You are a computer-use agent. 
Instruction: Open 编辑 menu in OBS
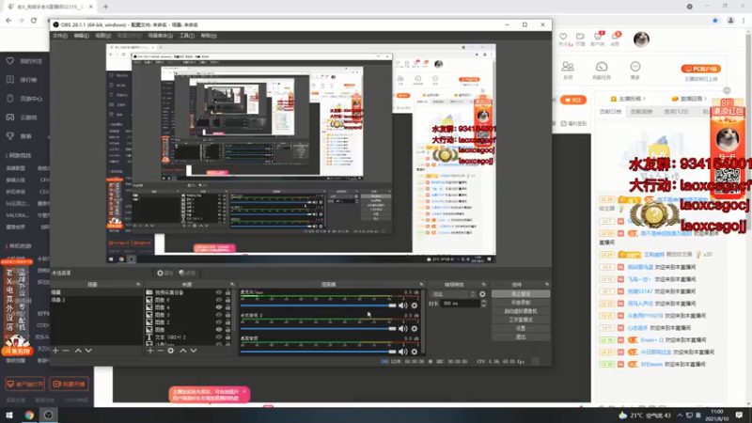81,36
